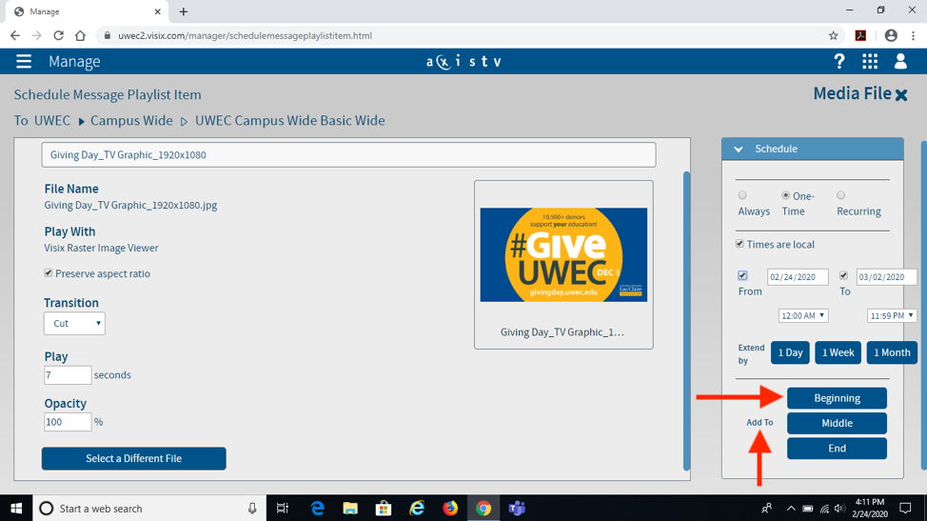Open the 12:00 AM start time dropdown
The image size is (927, 521).
[803, 316]
